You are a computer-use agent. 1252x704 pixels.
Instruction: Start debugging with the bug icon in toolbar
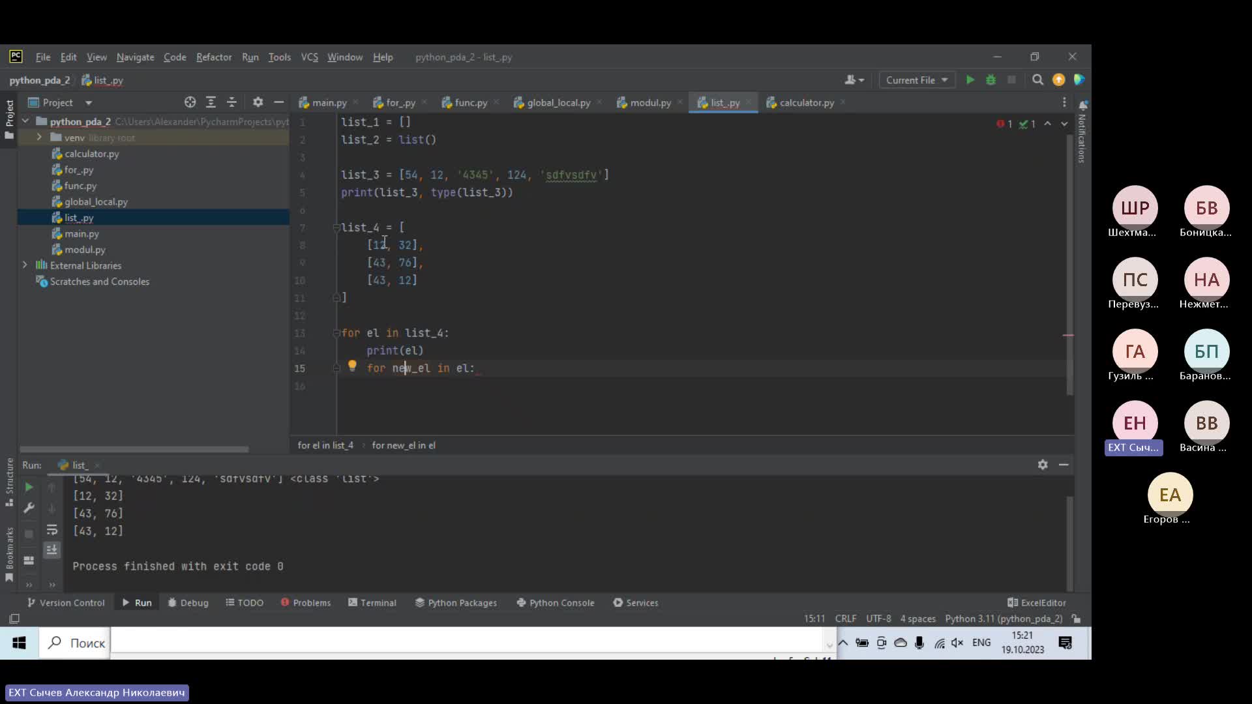pos(991,80)
